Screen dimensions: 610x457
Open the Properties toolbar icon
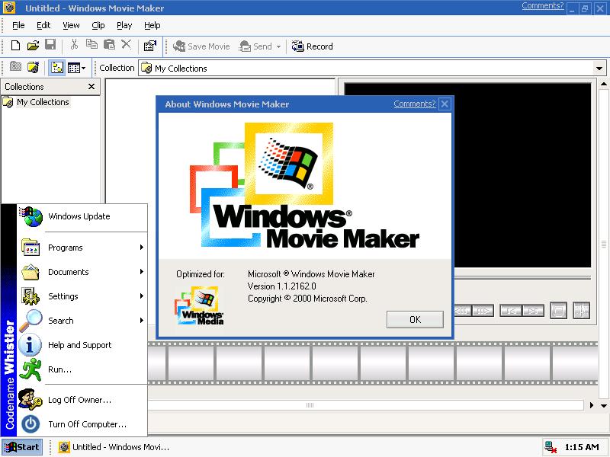pyautogui.click(x=149, y=46)
